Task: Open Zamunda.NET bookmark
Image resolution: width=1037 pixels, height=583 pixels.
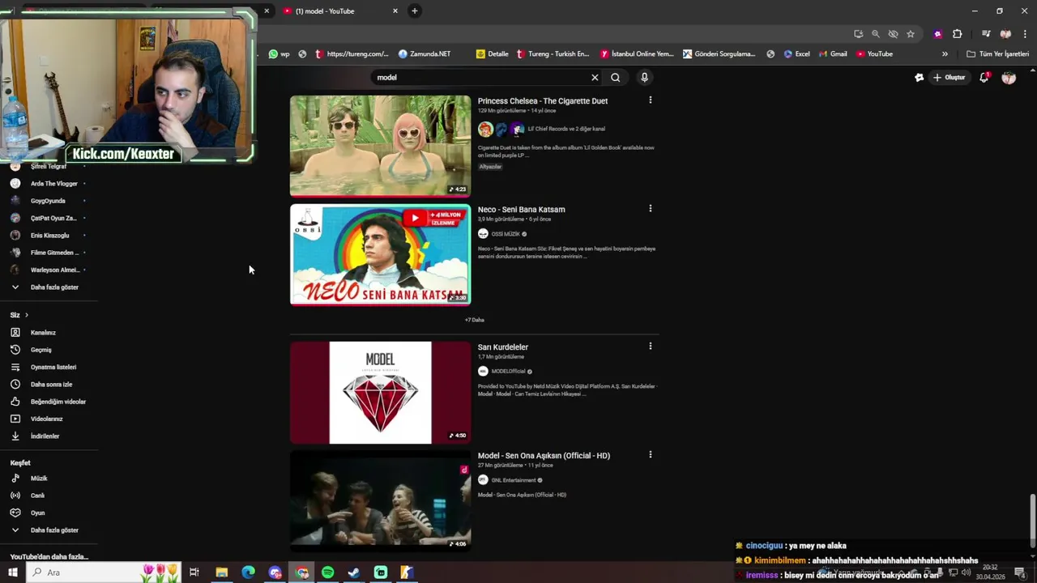Action: pos(425,54)
